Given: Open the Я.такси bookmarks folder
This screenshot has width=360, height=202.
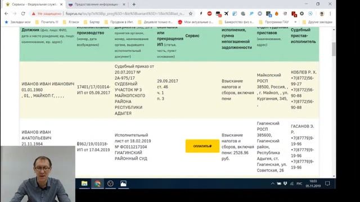Looking at the screenshot, I should [x=71, y=22].
